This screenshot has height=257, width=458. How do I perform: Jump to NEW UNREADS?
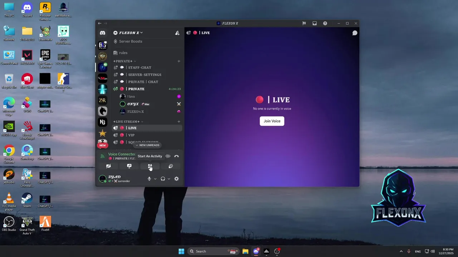coord(147,145)
